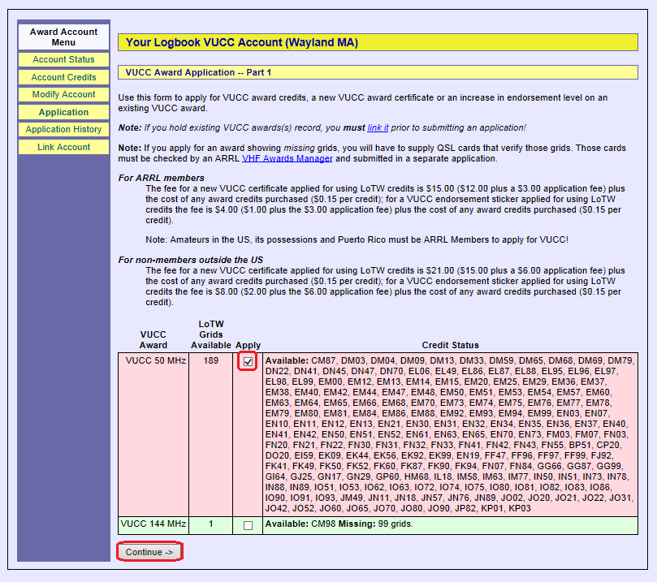The image size is (657, 582).
Task: Uncheck the Apply checkbox for VUCC 50 MHz
Action: [x=248, y=362]
